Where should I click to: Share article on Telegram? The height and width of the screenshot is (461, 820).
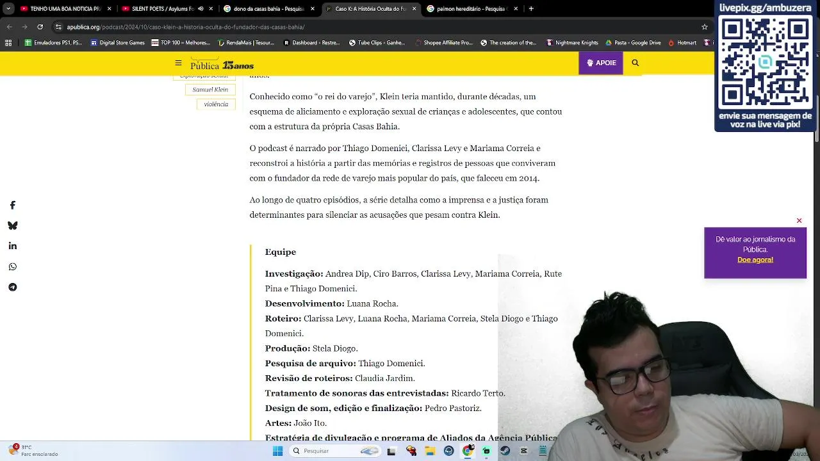[12, 287]
